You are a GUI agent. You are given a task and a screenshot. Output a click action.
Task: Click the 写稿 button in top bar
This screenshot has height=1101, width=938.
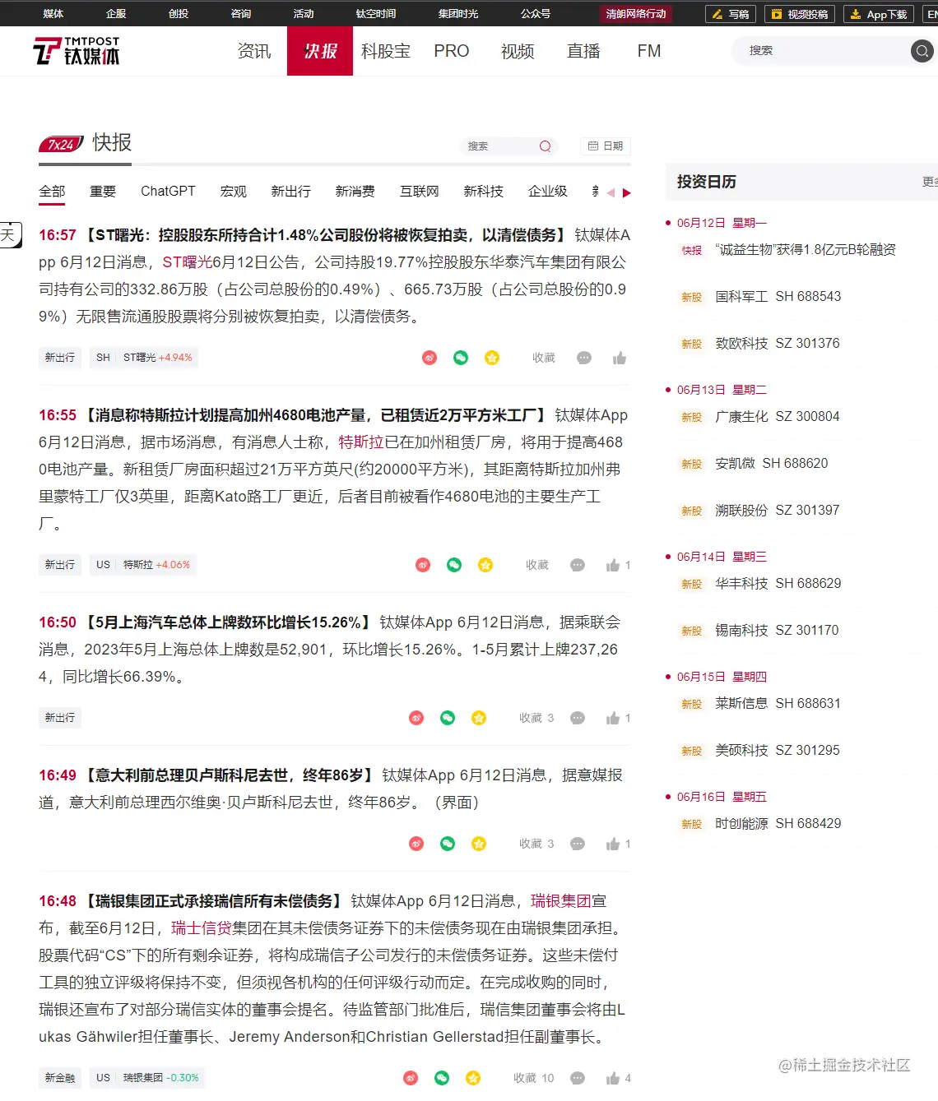click(x=731, y=14)
